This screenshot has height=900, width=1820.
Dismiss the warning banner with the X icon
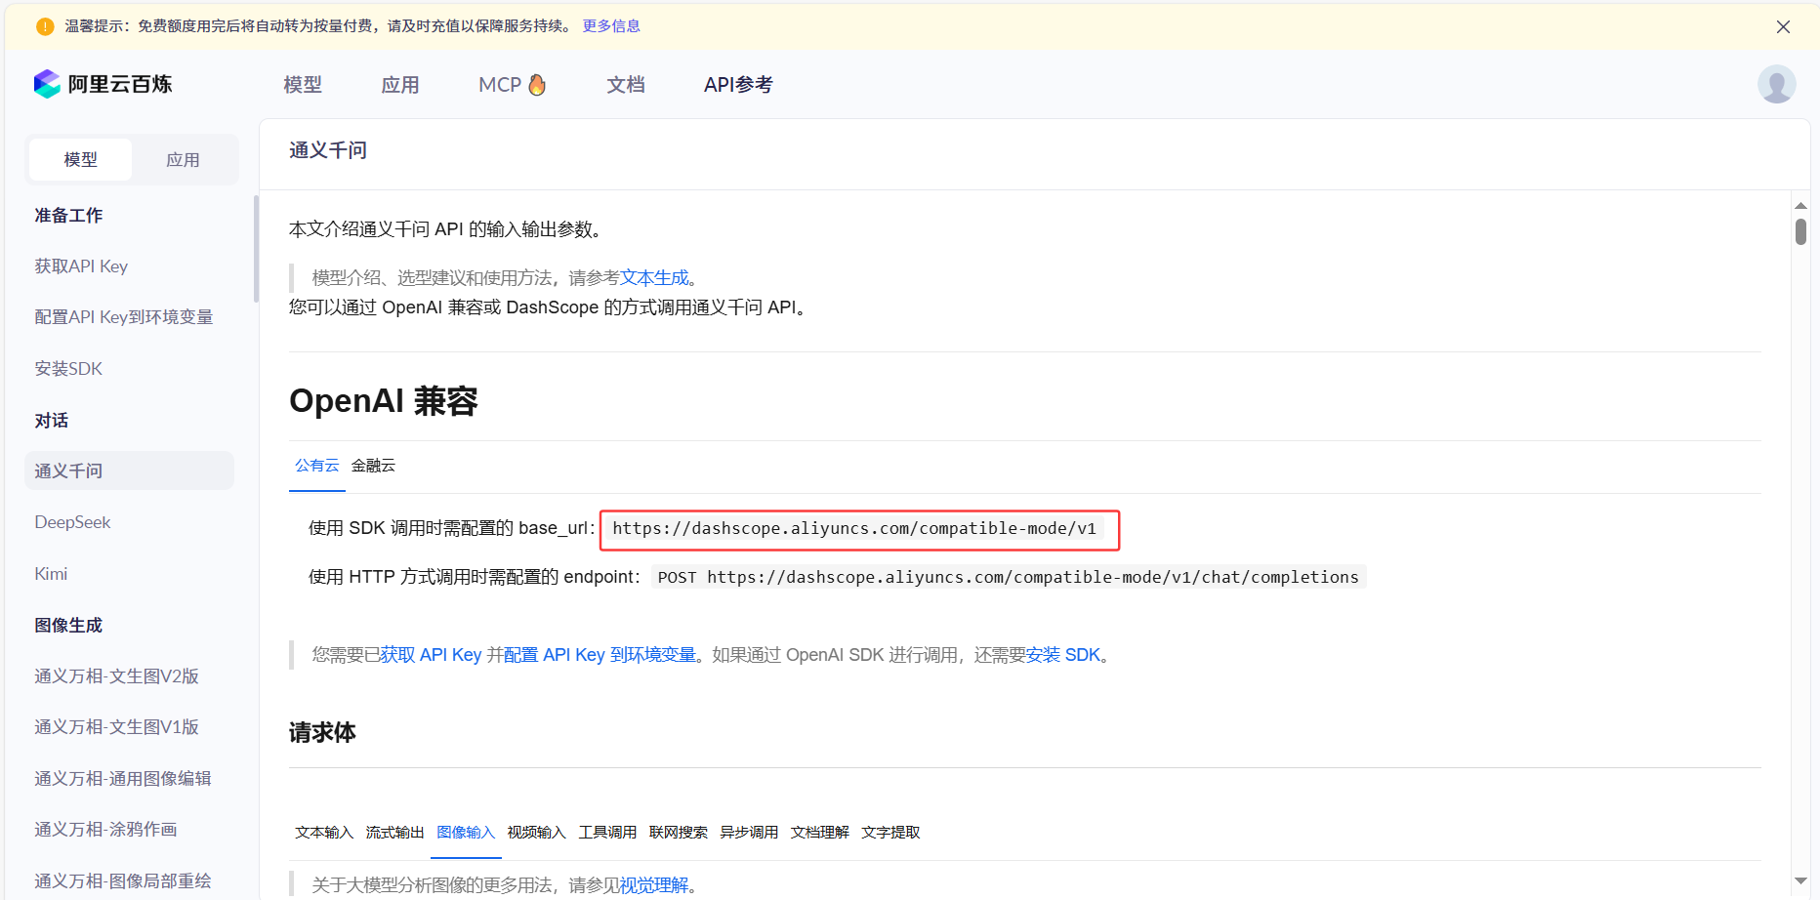1783,27
